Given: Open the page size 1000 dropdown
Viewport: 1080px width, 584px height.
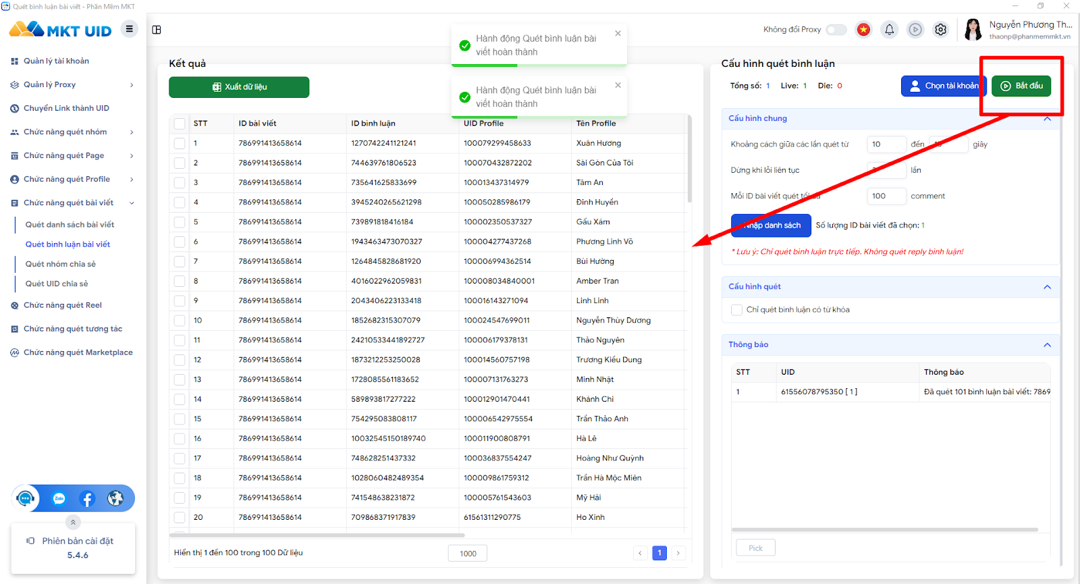Looking at the screenshot, I should pos(468,554).
